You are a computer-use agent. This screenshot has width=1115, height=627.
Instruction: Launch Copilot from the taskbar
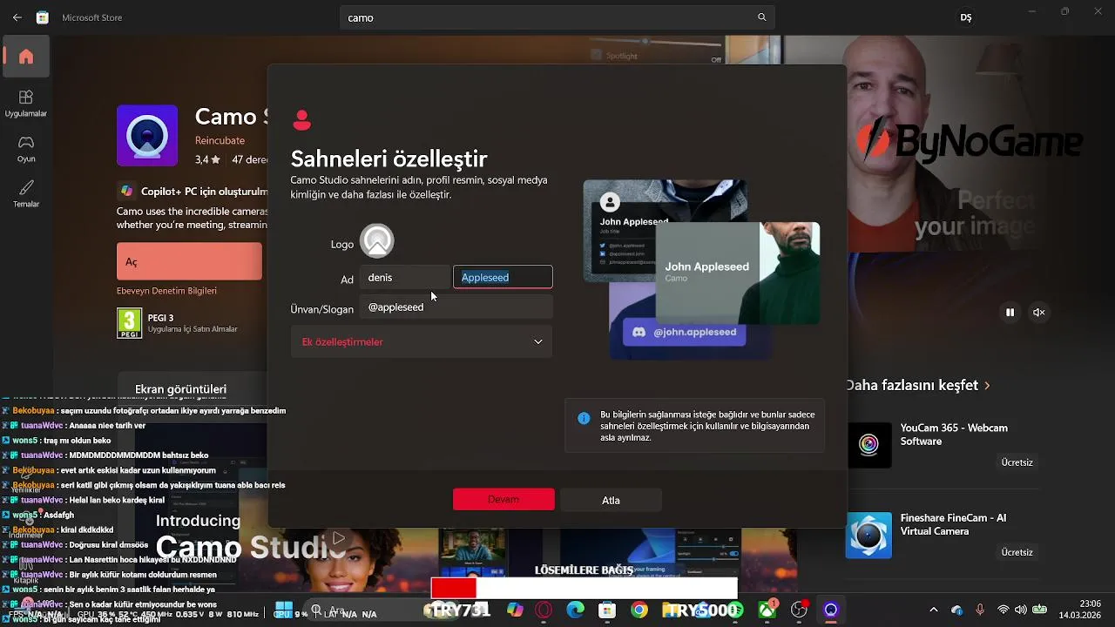pos(515,610)
